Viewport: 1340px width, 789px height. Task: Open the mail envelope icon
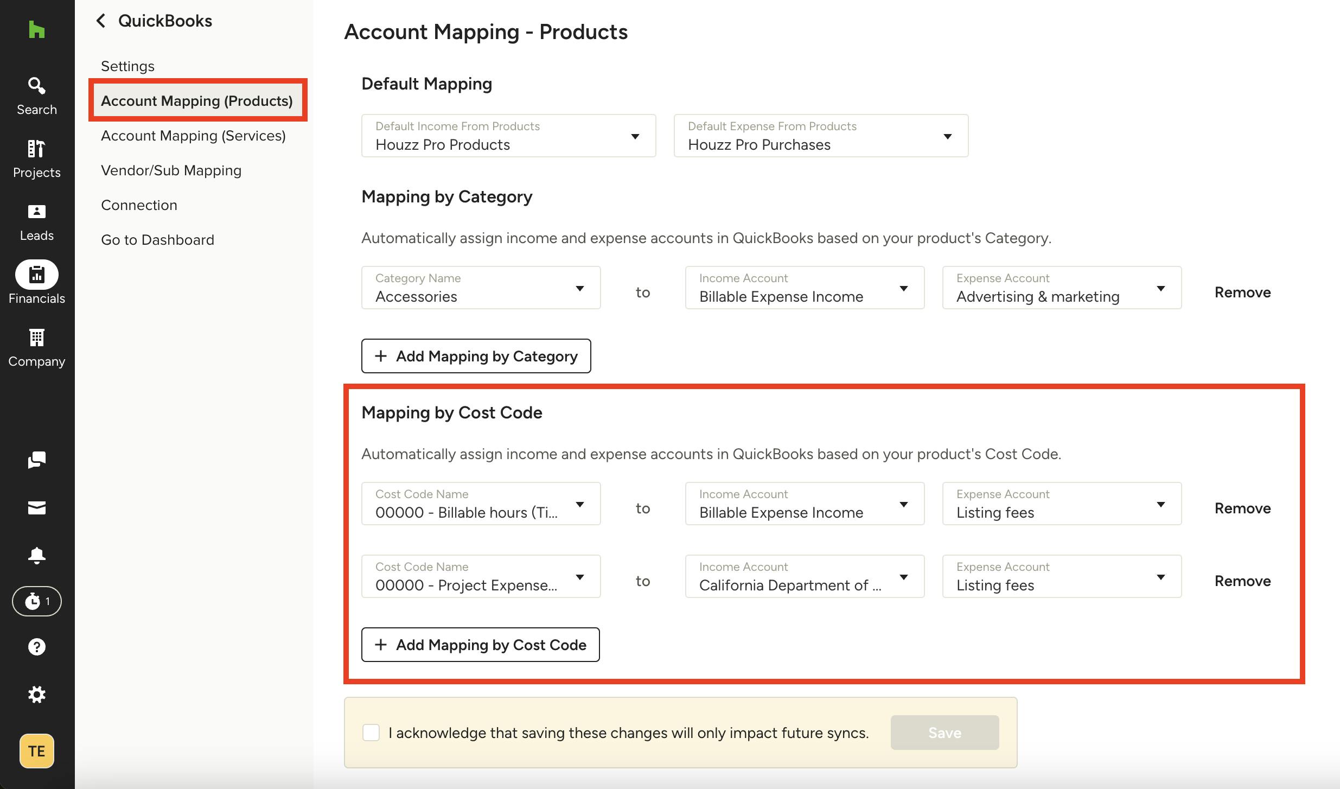click(x=36, y=508)
